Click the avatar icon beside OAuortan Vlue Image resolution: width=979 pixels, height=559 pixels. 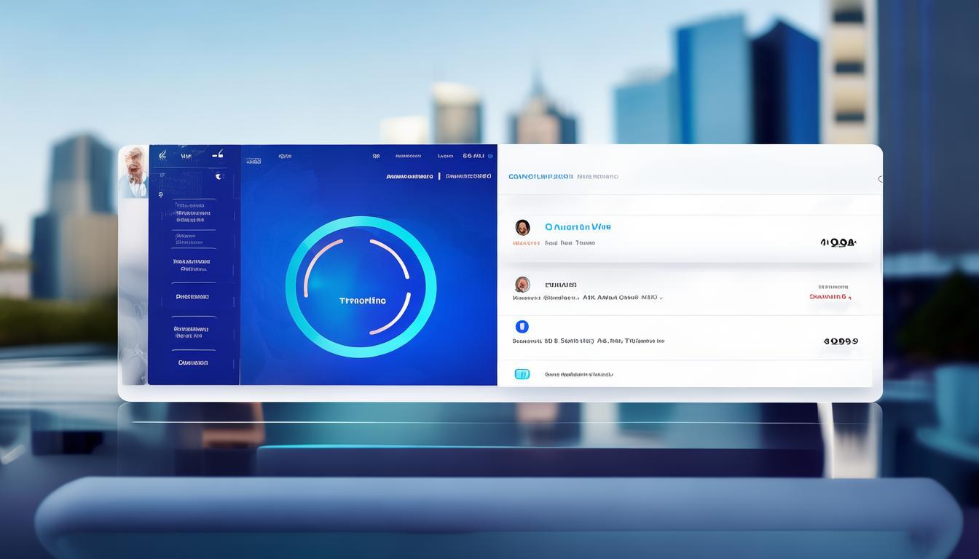522,227
